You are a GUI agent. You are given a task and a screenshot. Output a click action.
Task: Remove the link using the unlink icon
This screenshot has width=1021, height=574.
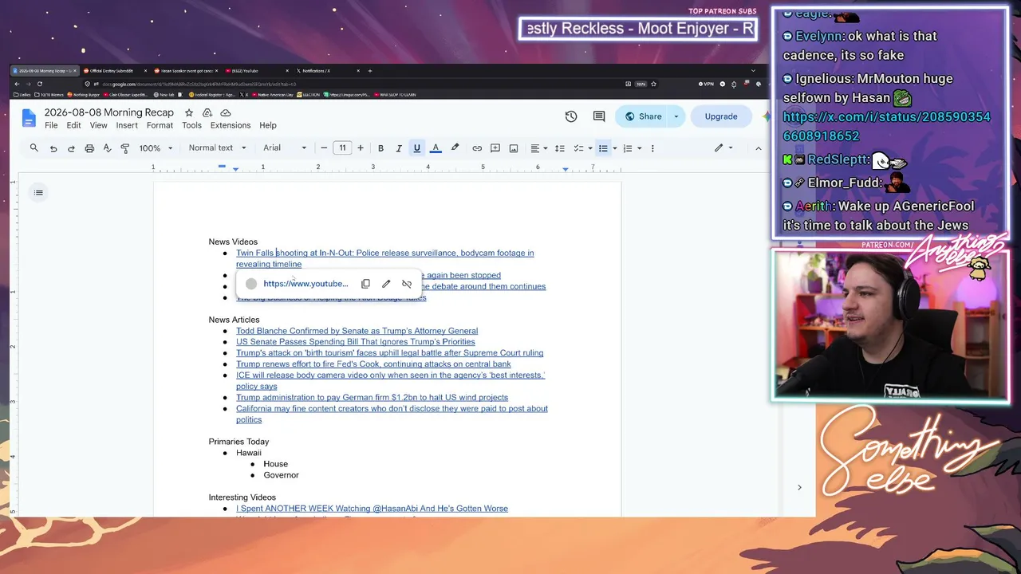tap(407, 284)
